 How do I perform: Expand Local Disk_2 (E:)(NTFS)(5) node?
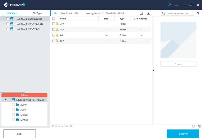4,29
